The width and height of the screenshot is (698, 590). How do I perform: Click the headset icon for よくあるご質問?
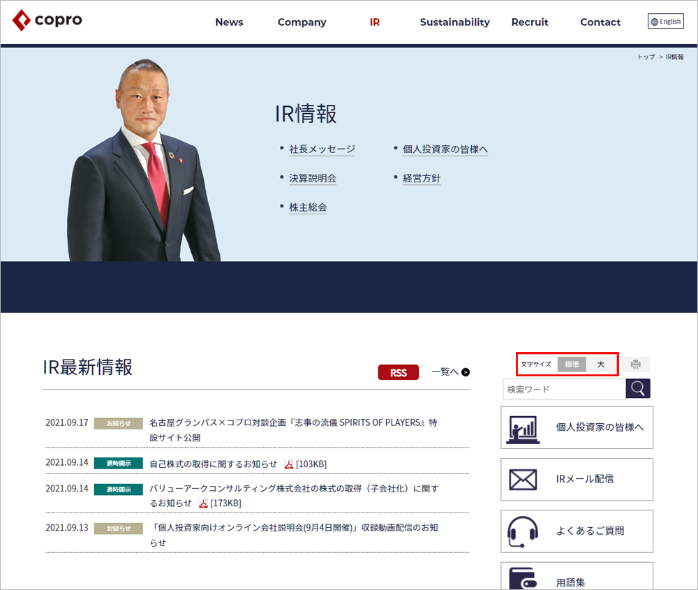[x=523, y=531]
